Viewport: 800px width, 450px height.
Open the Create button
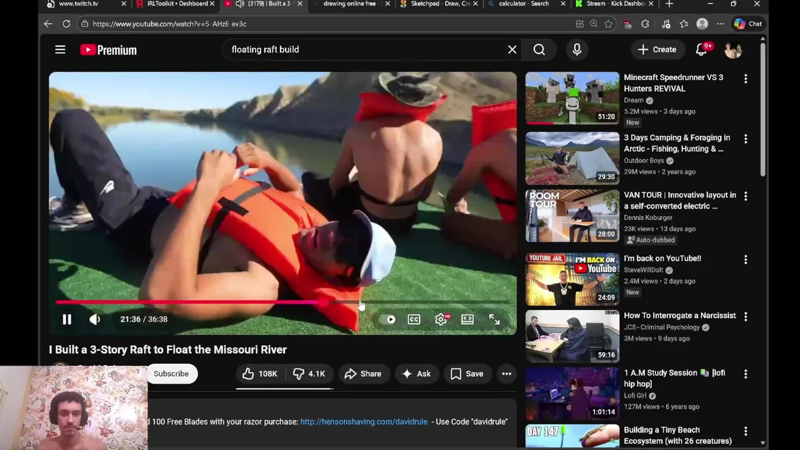[657, 49]
